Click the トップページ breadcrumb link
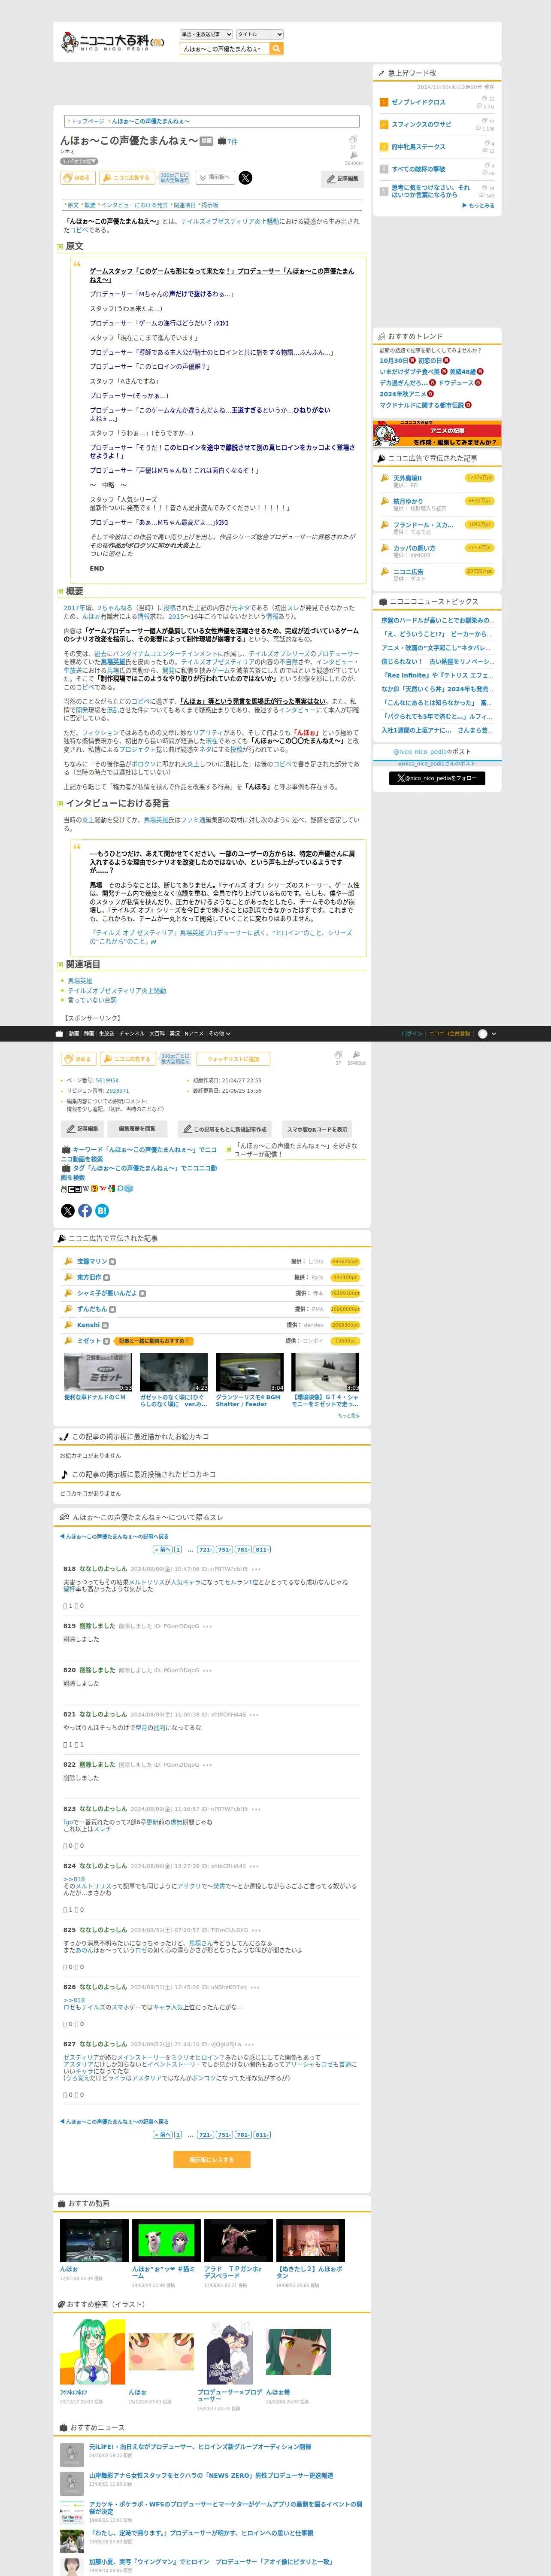551x2576 pixels. (87, 121)
